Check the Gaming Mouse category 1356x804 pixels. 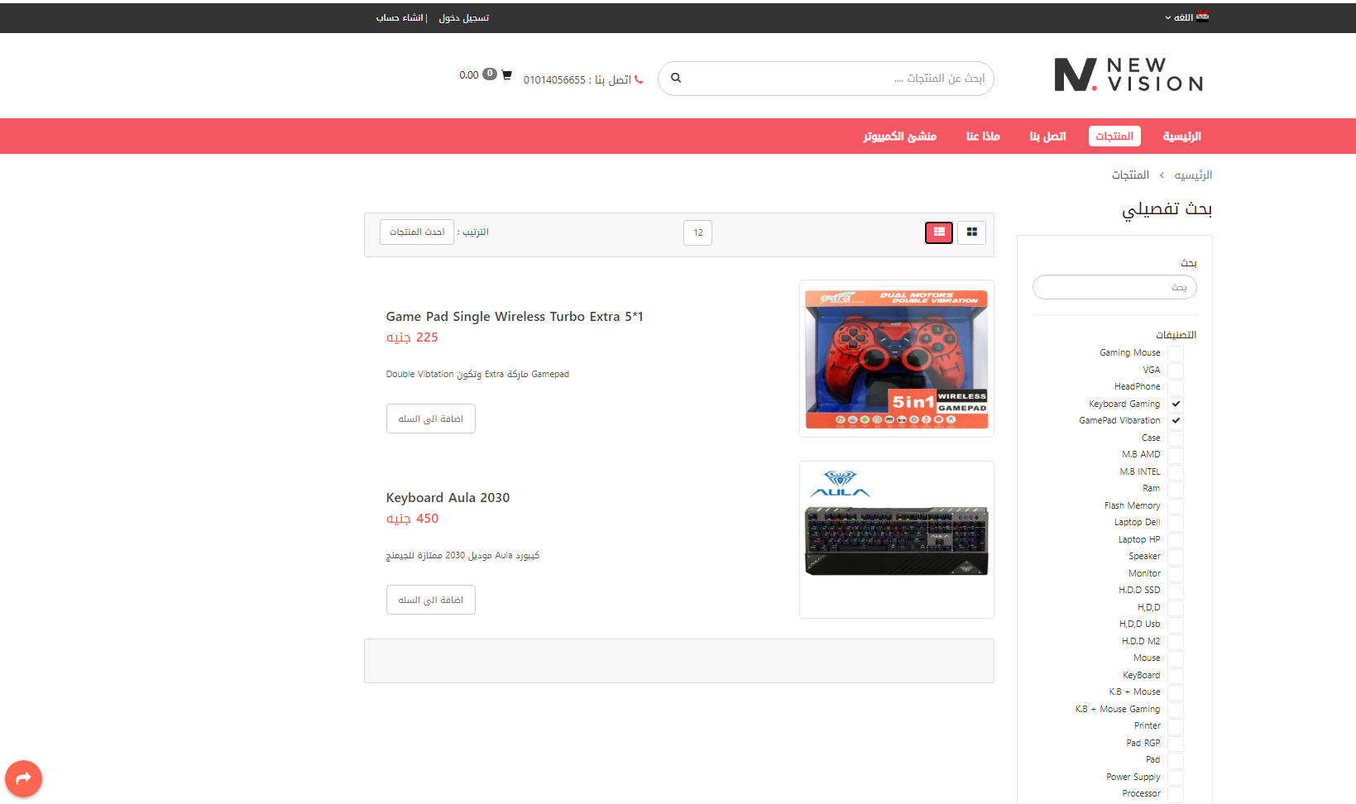tap(1176, 353)
